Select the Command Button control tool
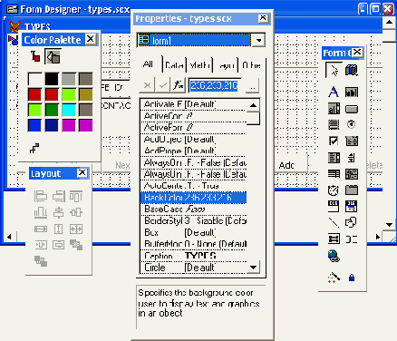 pos(352,109)
